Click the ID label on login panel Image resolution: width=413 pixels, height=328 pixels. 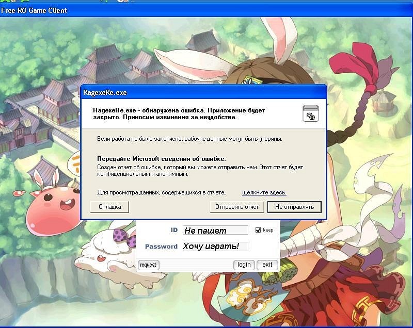174,230
